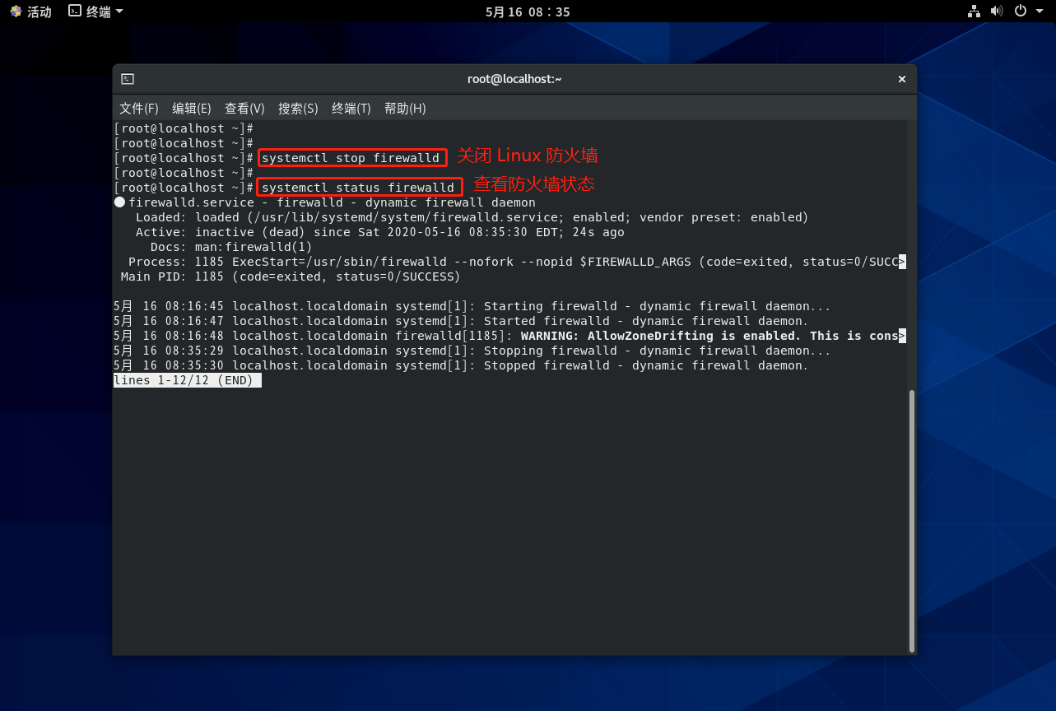Screen dimensions: 1056x711
Task: Click the terminal window icon in the title bar
Action: (x=128, y=79)
